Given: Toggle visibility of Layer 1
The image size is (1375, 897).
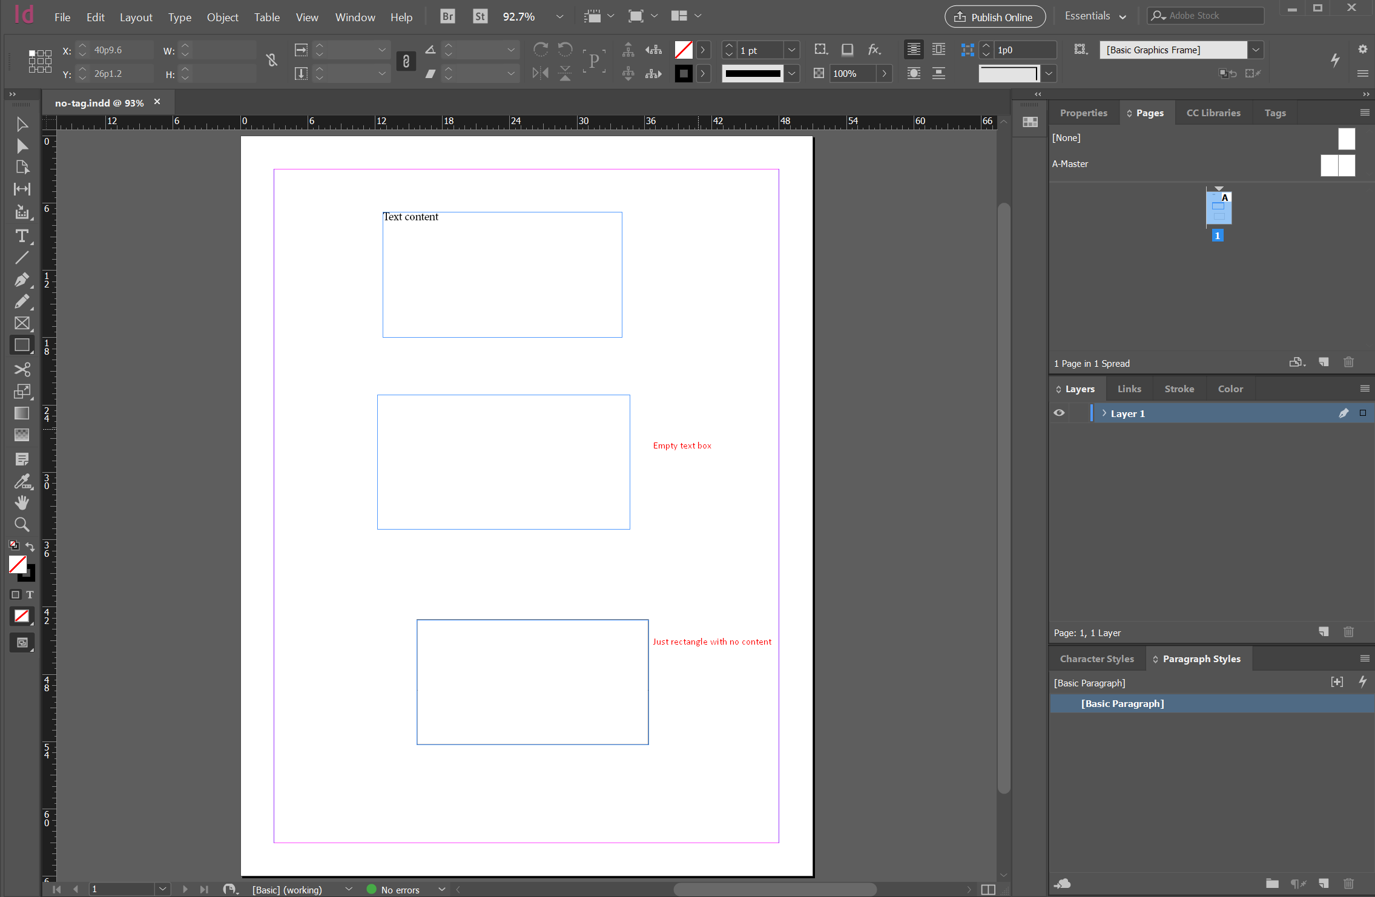Looking at the screenshot, I should 1059,413.
